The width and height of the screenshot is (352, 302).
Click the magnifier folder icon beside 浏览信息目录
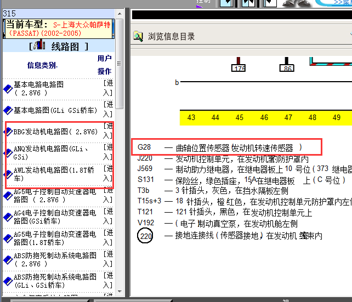pos(138,36)
